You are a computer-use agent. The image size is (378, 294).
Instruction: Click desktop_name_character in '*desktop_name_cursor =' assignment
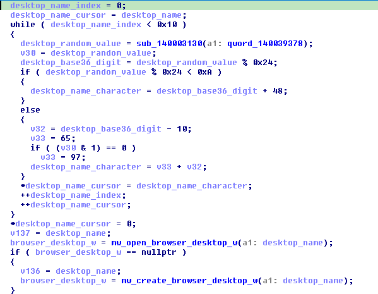click(192, 186)
